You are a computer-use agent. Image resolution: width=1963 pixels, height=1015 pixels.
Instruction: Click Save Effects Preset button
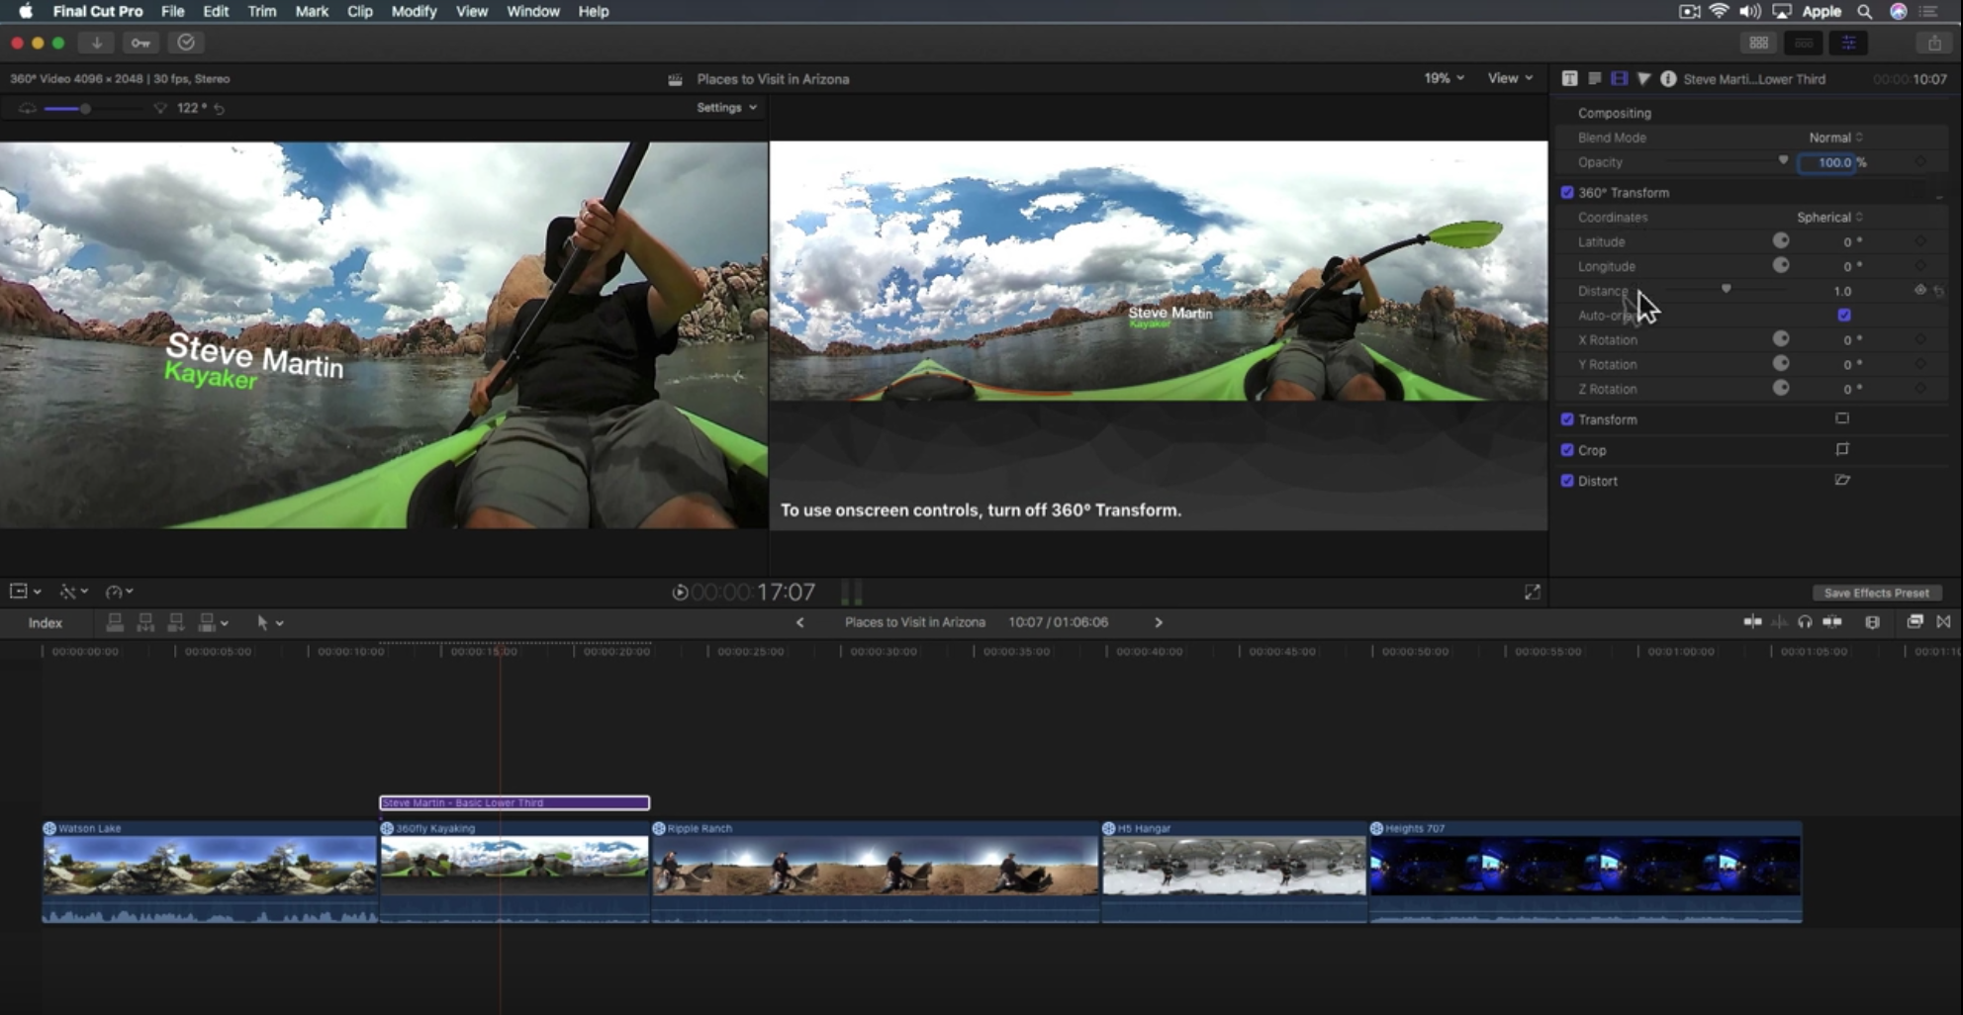[x=1876, y=593]
